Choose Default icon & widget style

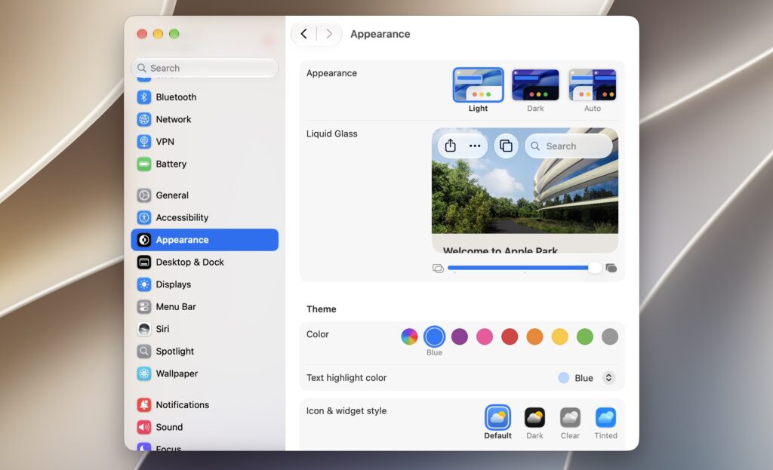click(498, 422)
